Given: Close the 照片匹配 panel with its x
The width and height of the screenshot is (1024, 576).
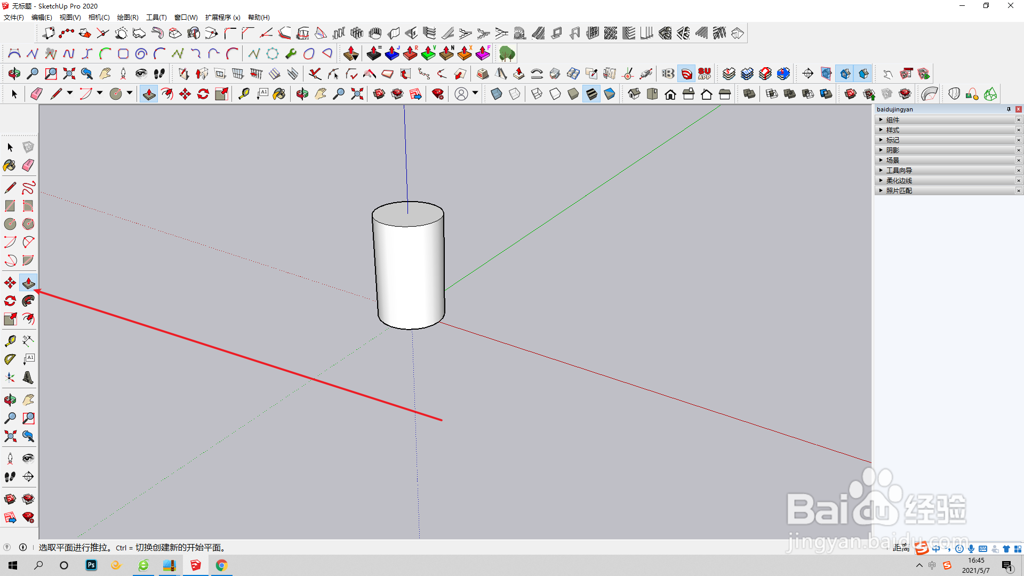Looking at the screenshot, I should point(1019,191).
